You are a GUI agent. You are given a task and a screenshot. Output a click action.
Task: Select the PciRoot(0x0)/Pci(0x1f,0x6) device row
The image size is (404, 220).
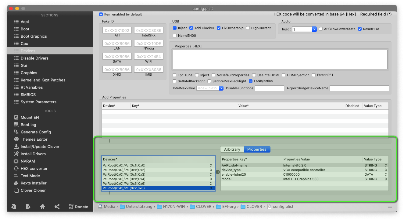point(158,184)
